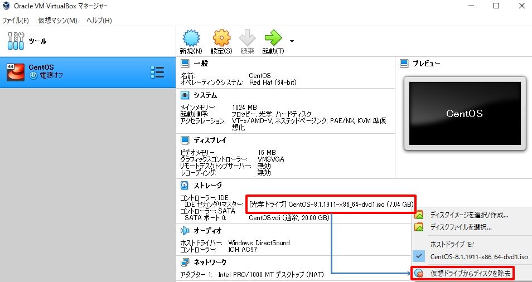
Task: Click the ネットワーク section icon
Action: point(185,262)
